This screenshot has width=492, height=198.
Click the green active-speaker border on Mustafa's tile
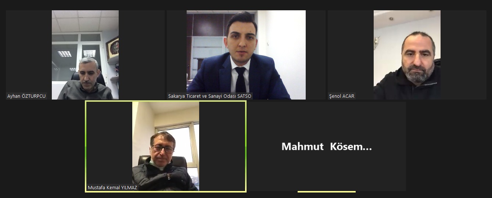click(x=86, y=146)
